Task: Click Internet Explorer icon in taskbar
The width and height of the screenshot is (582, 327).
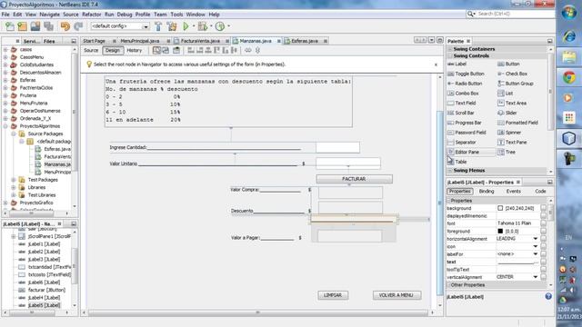Action: point(568,36)
